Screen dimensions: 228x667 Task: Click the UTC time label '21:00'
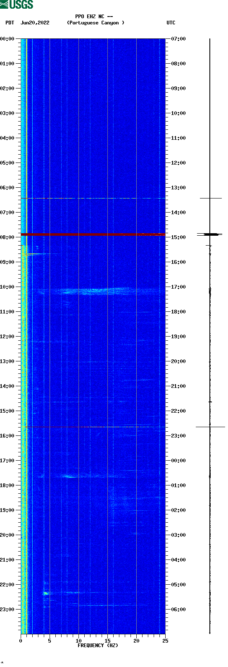tap(178, 386)
